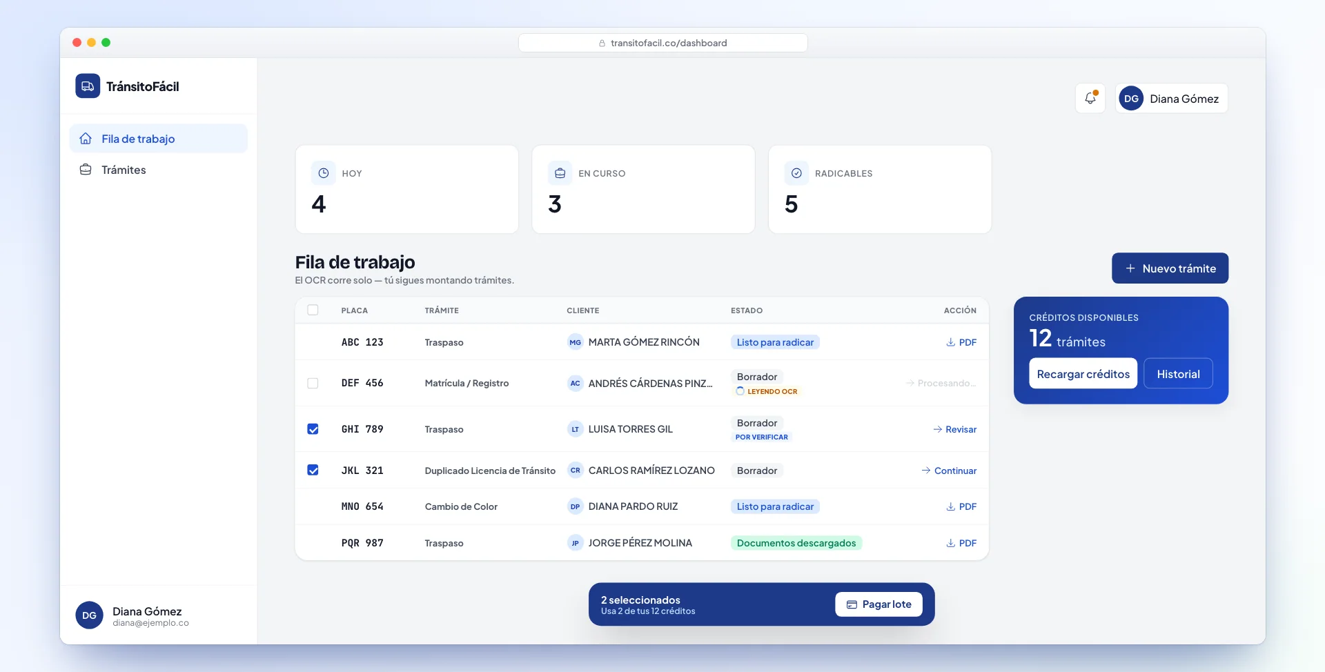Uncheck the box for plate GHI 789
Viewport: 1325px width, 672px height.
[313, 429]
